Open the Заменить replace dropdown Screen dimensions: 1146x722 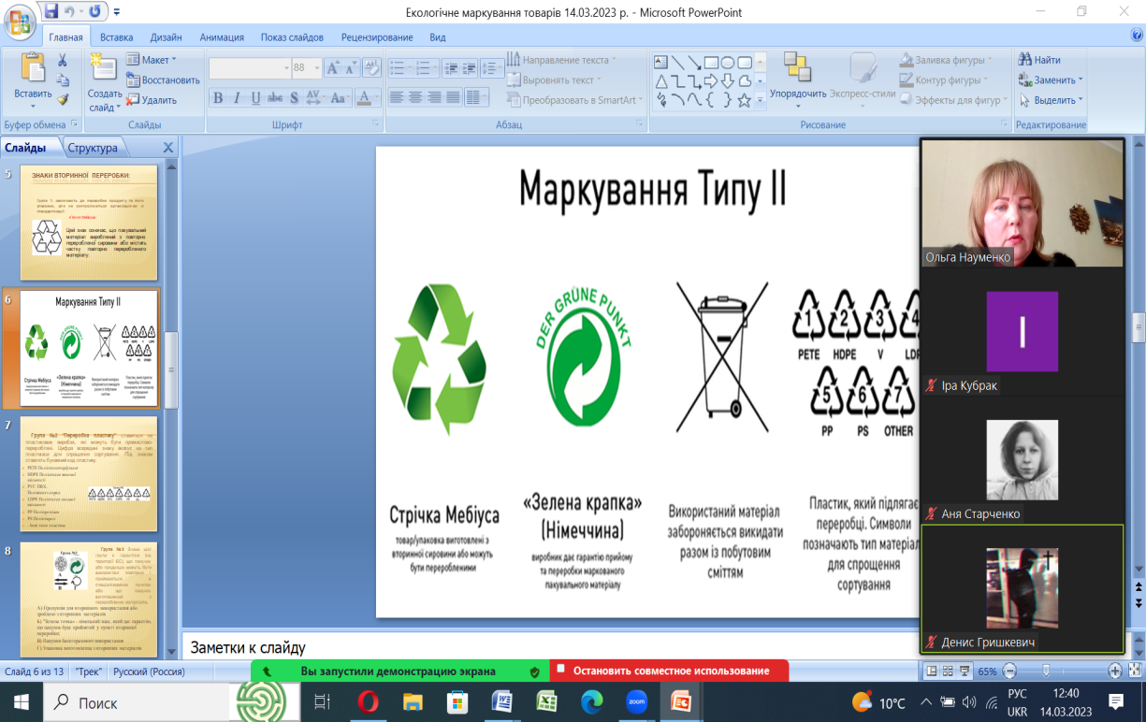[x=1052, y=79]
